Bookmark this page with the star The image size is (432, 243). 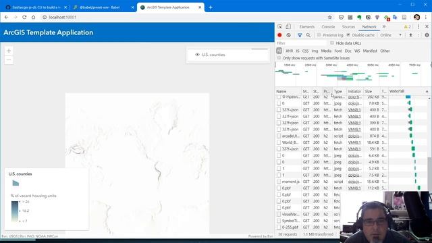[330, 18]
